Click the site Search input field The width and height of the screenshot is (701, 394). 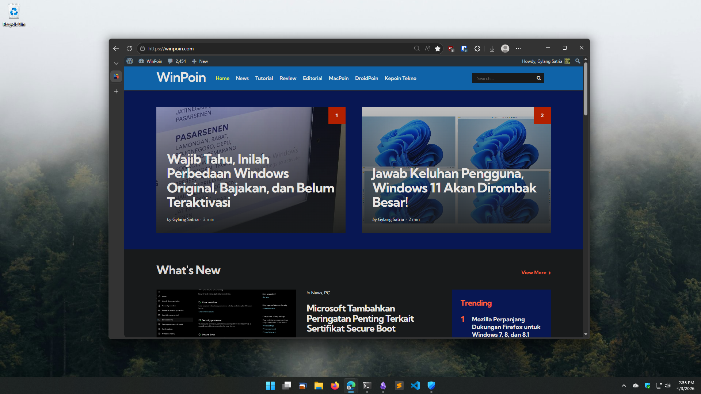(503, 78)
